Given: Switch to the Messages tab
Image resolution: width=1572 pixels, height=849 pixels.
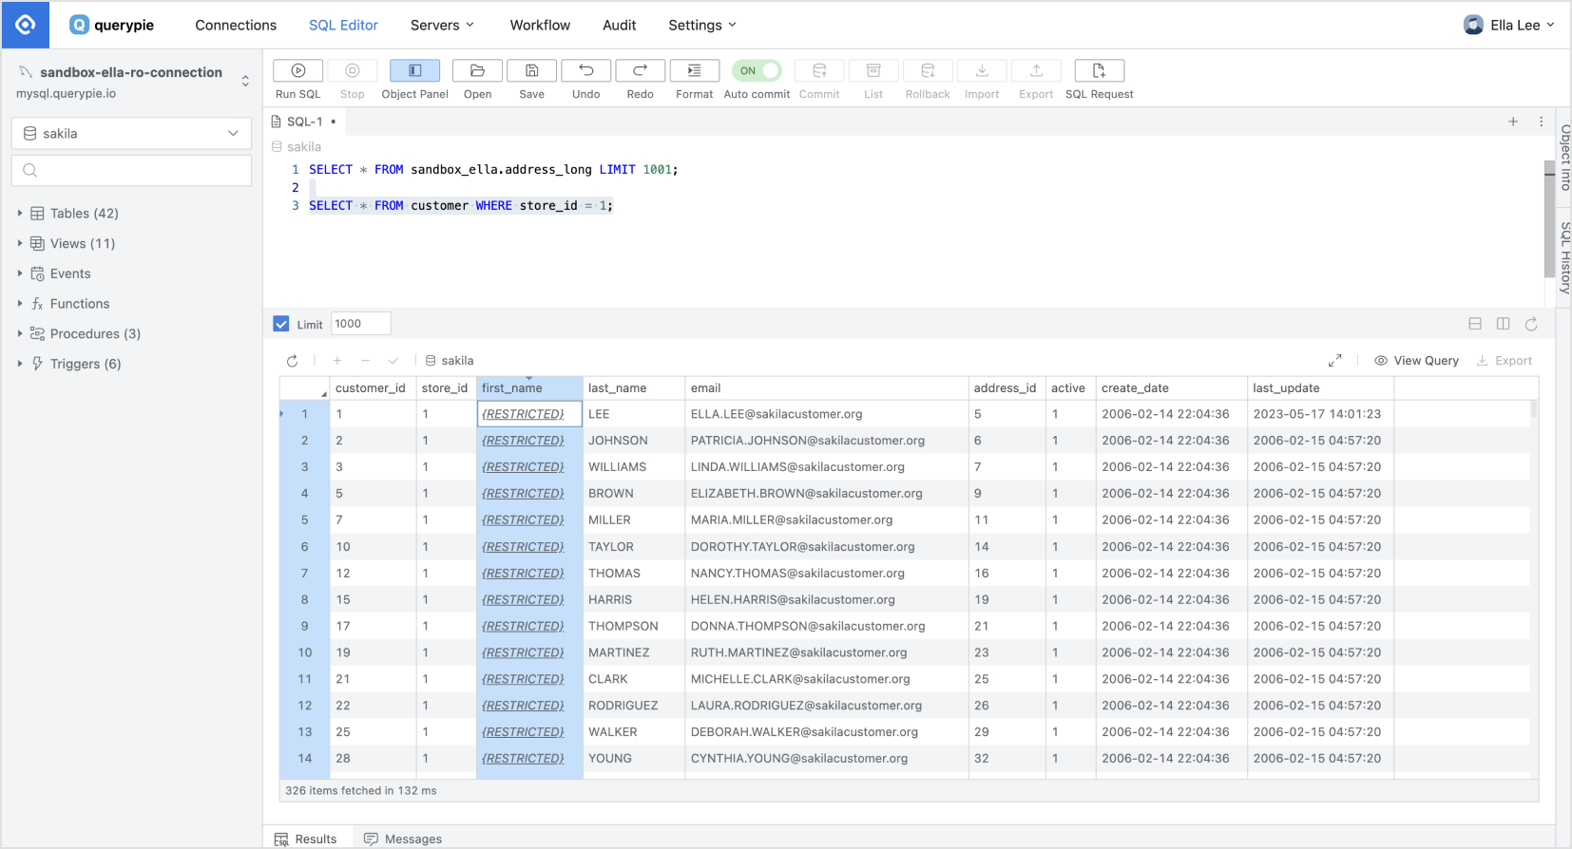Looking at the screenshot, I should [x=403, y=839].
